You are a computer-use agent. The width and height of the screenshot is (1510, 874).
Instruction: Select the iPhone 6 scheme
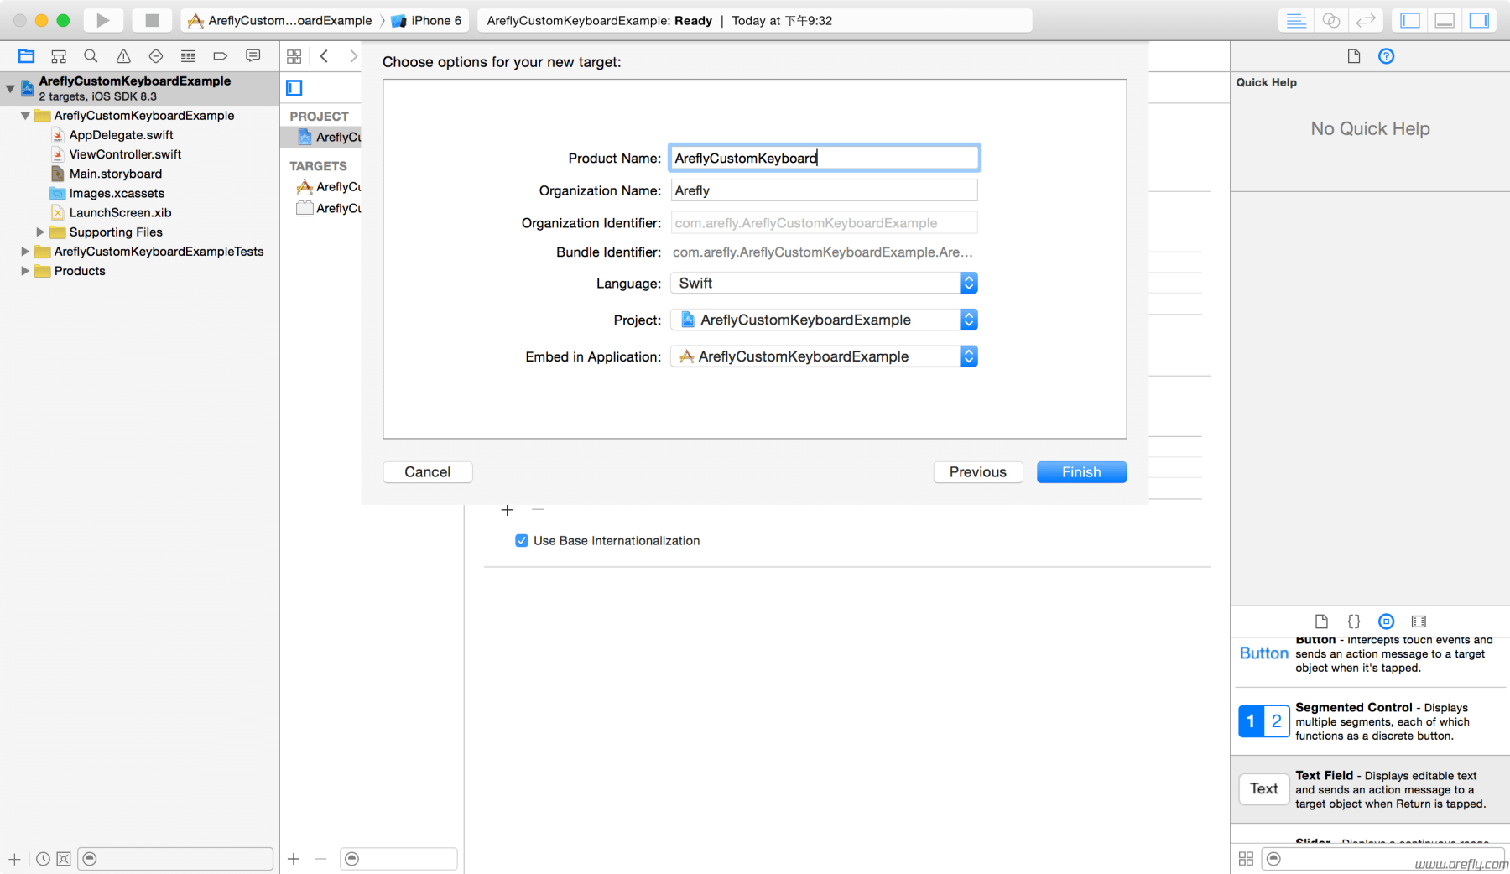(x=427, y=20)
